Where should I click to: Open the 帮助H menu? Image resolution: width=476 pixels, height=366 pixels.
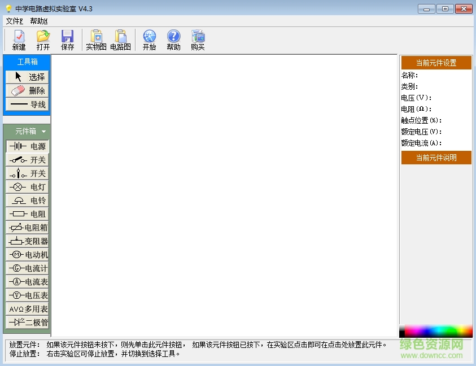tap(37, 21)
